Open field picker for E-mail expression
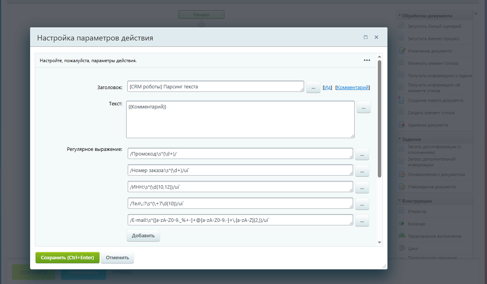 (x=362, y=220)
